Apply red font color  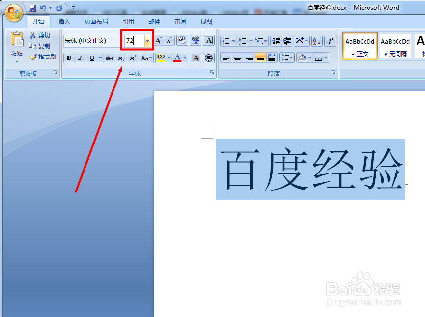177,58
